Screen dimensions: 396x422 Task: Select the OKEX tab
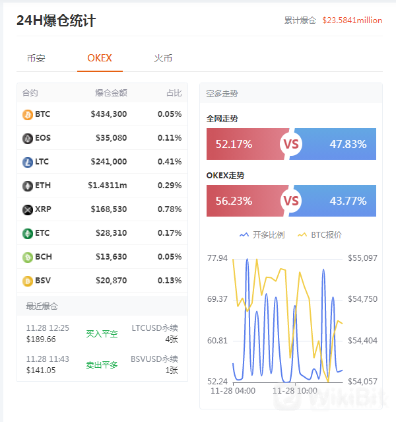100,58
